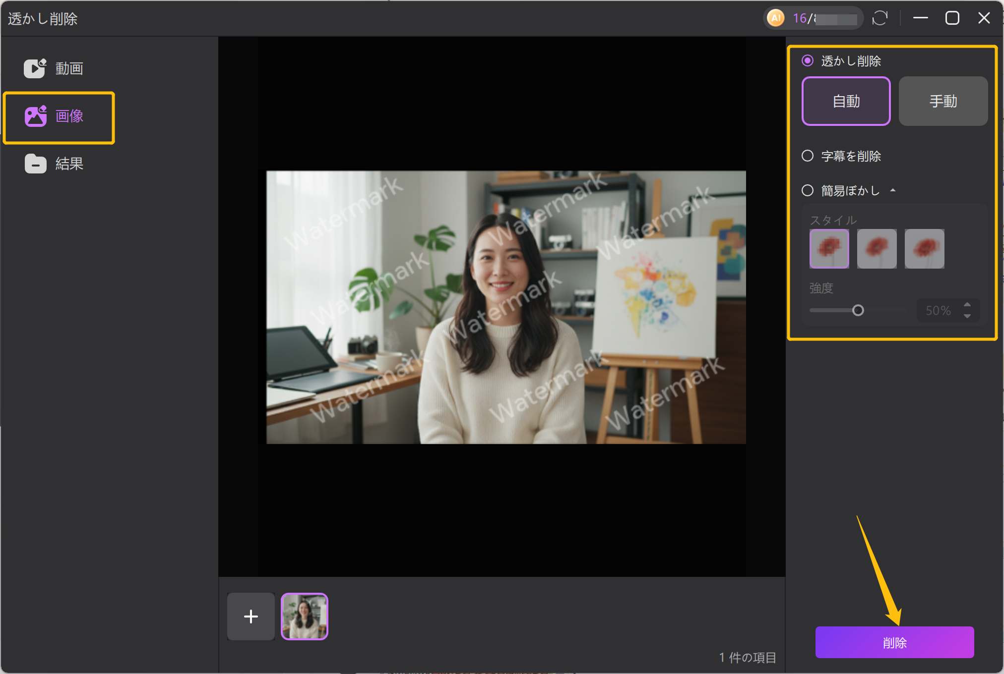Screen dimensions: 1004x674
Task: Choose the second blur style swatch
Action: [877, 248]
